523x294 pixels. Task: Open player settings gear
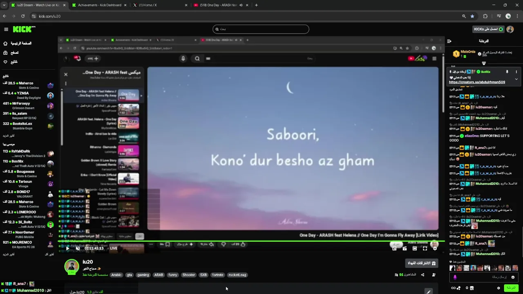coord(435,248)
